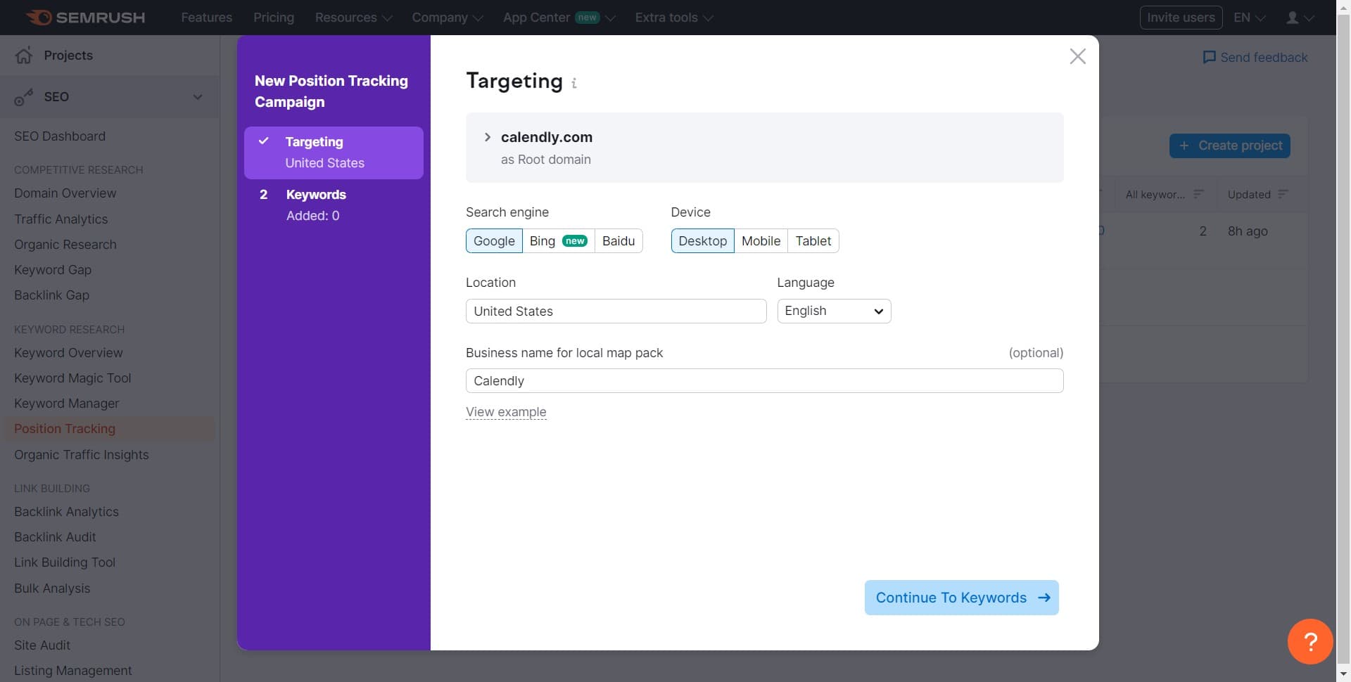Click the SEMrush logo icon
1351x682 pixels.
point(40,18)
